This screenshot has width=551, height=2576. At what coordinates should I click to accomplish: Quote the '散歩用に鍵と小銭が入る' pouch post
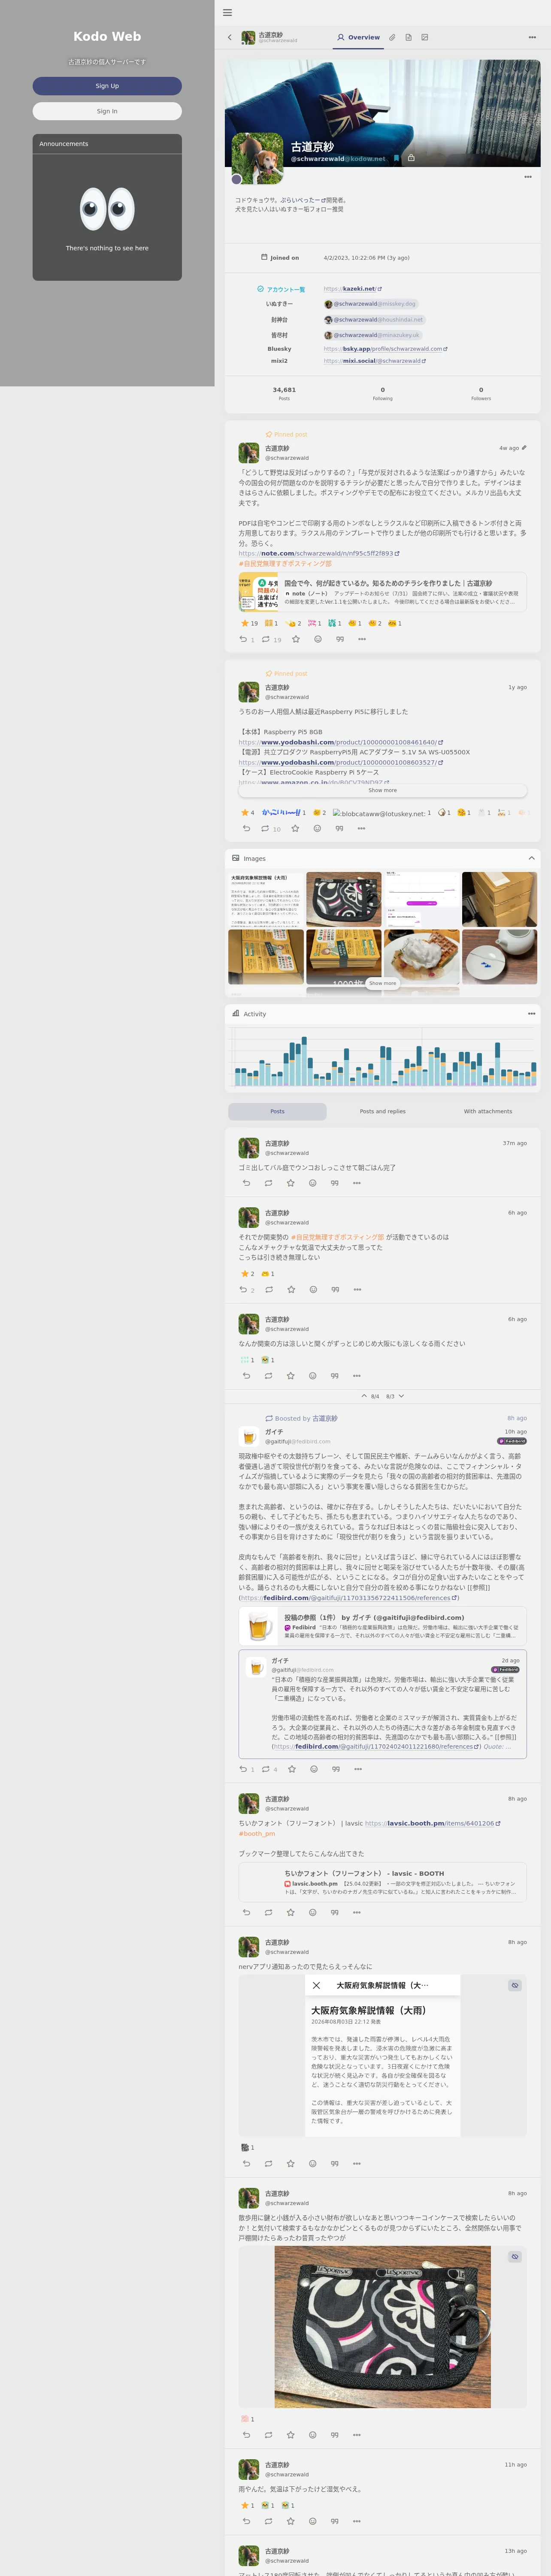[335, 2435]
